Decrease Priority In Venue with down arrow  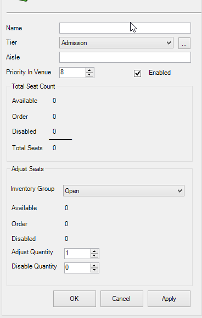pos(89,75)
